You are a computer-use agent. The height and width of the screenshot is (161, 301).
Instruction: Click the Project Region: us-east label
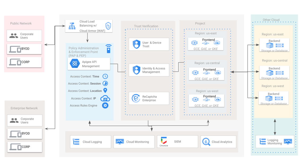click(206, 33)
